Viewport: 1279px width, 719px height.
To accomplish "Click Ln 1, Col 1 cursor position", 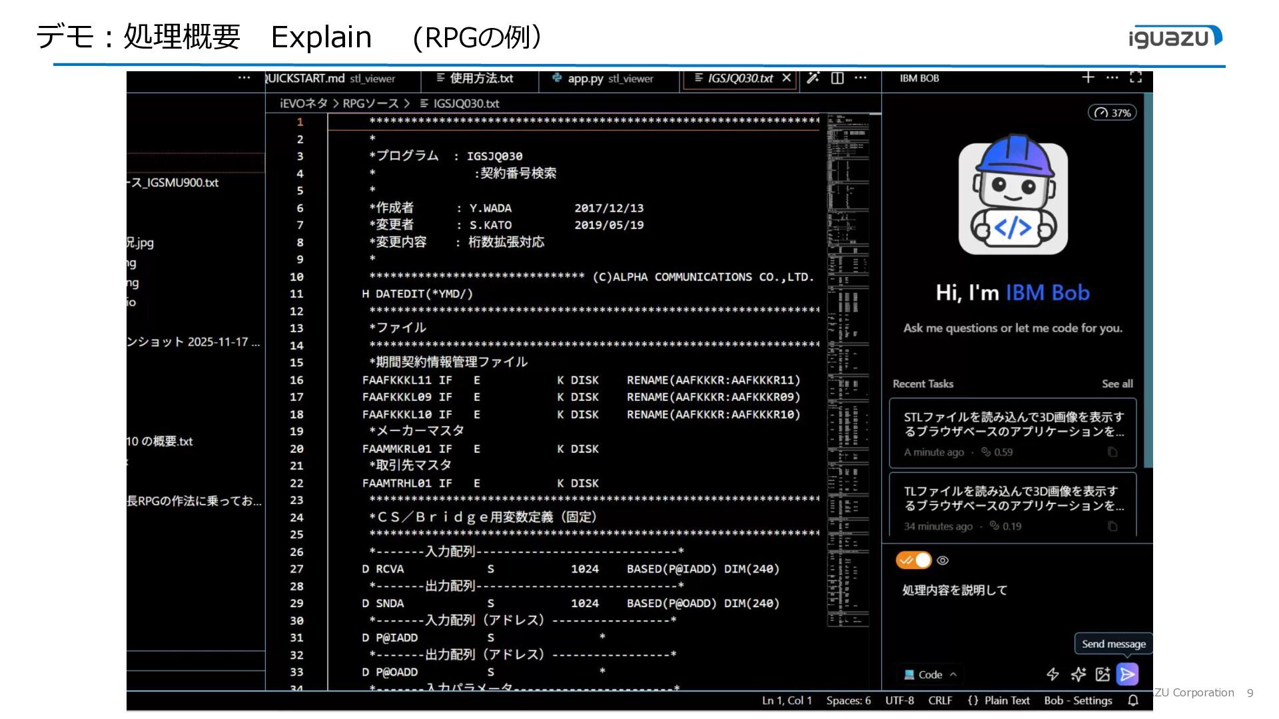I will point(787,700).
